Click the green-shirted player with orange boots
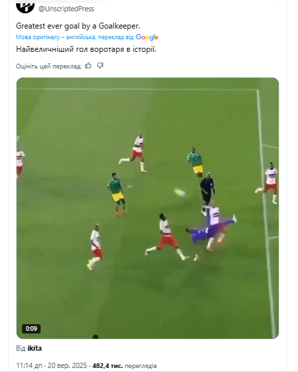This screenshot has width=298, height=372. coord(116,194)
